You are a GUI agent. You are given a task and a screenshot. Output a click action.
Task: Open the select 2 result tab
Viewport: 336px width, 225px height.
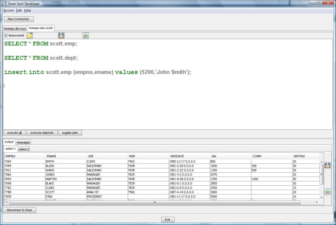[x=24, y=149]
